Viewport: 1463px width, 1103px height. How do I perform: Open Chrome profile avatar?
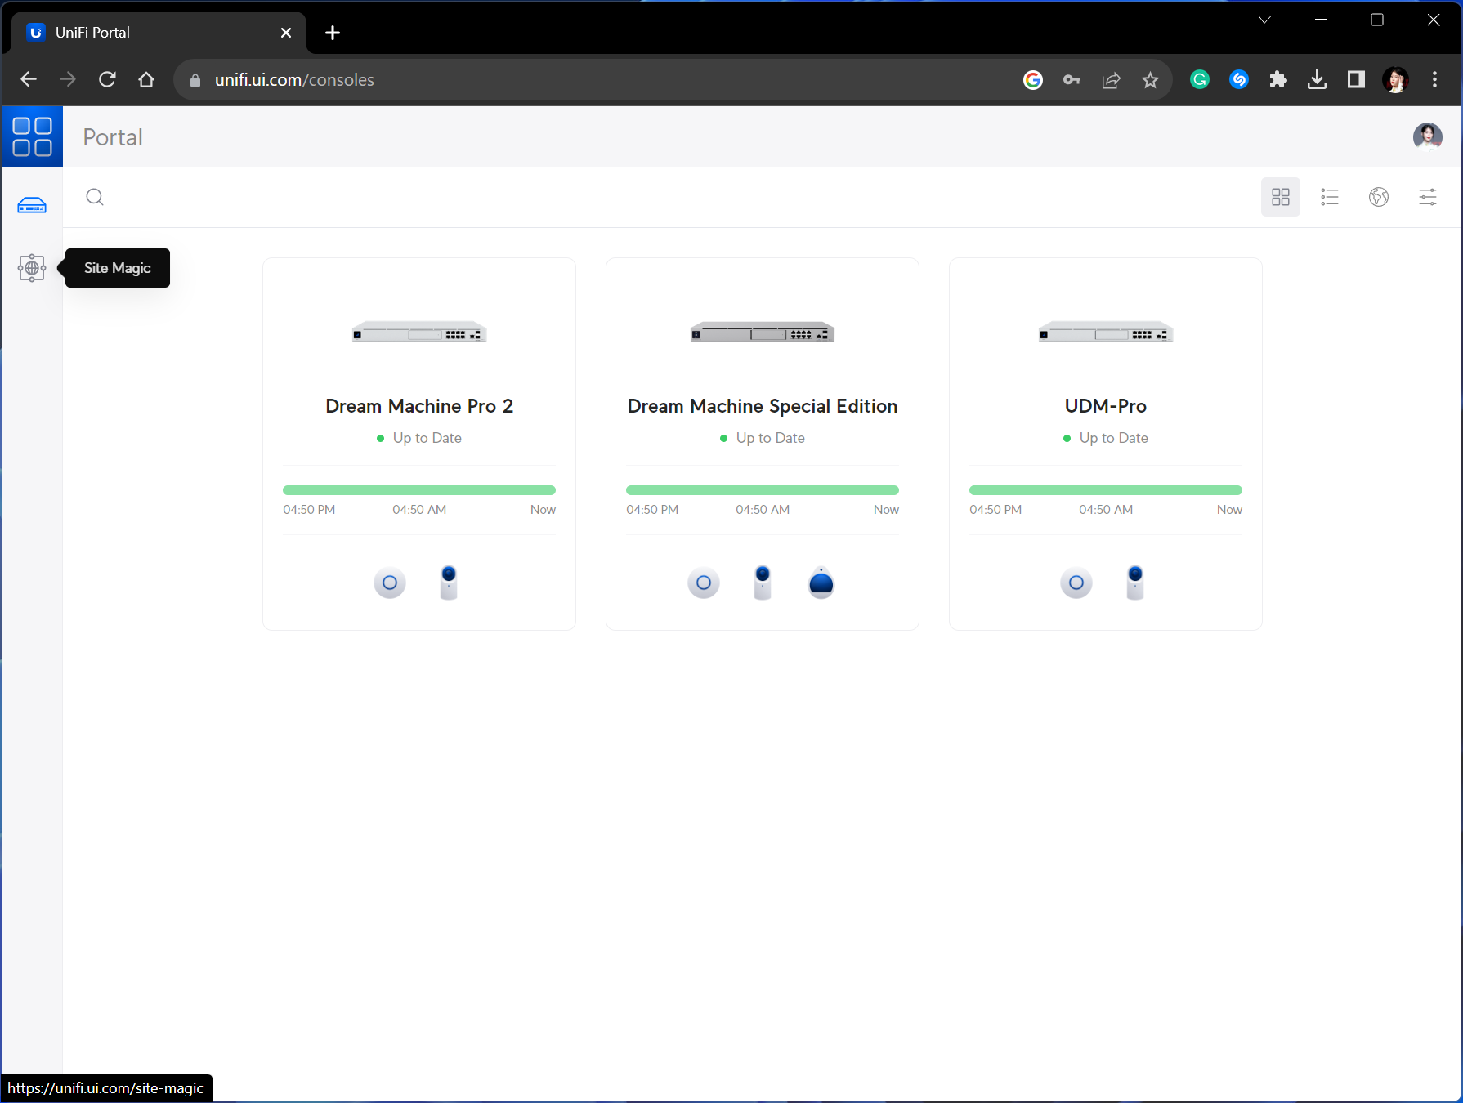tap(1396, 79)
